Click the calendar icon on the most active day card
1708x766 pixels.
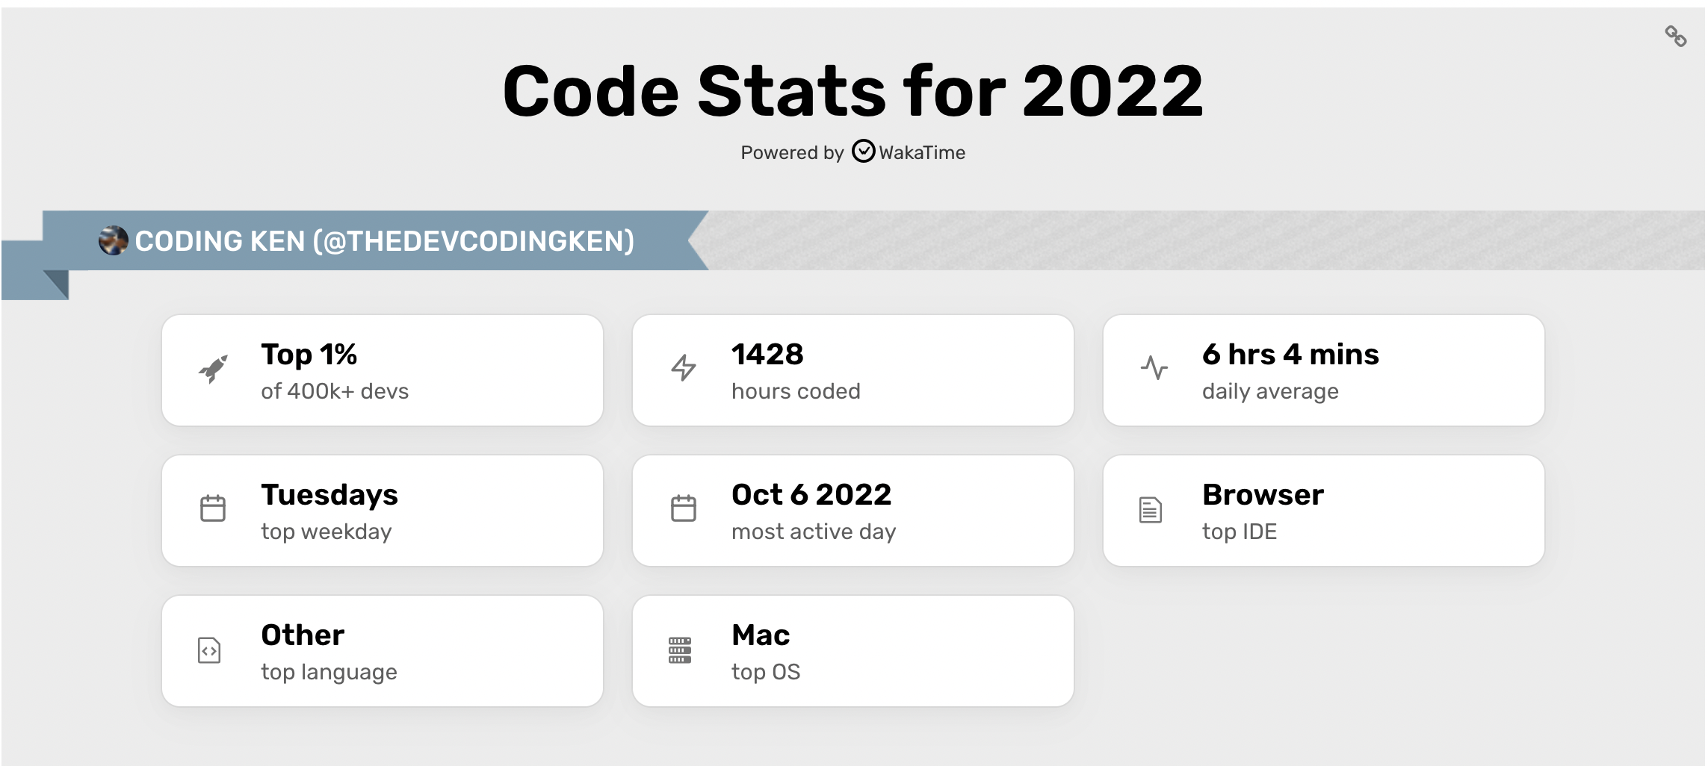pos(684,509)
